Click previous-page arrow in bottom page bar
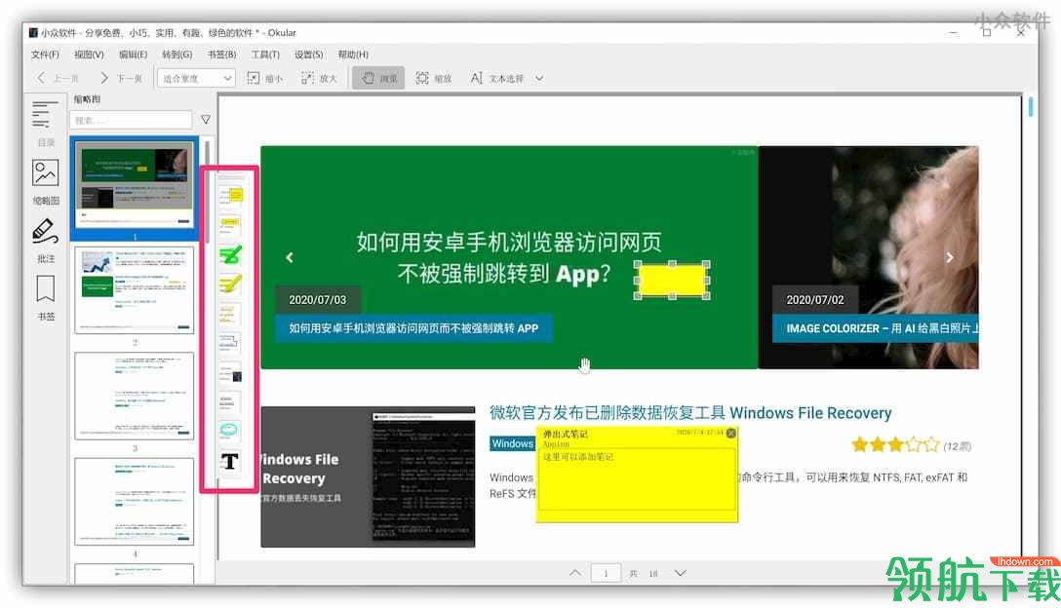 click(x=575, y=573)
